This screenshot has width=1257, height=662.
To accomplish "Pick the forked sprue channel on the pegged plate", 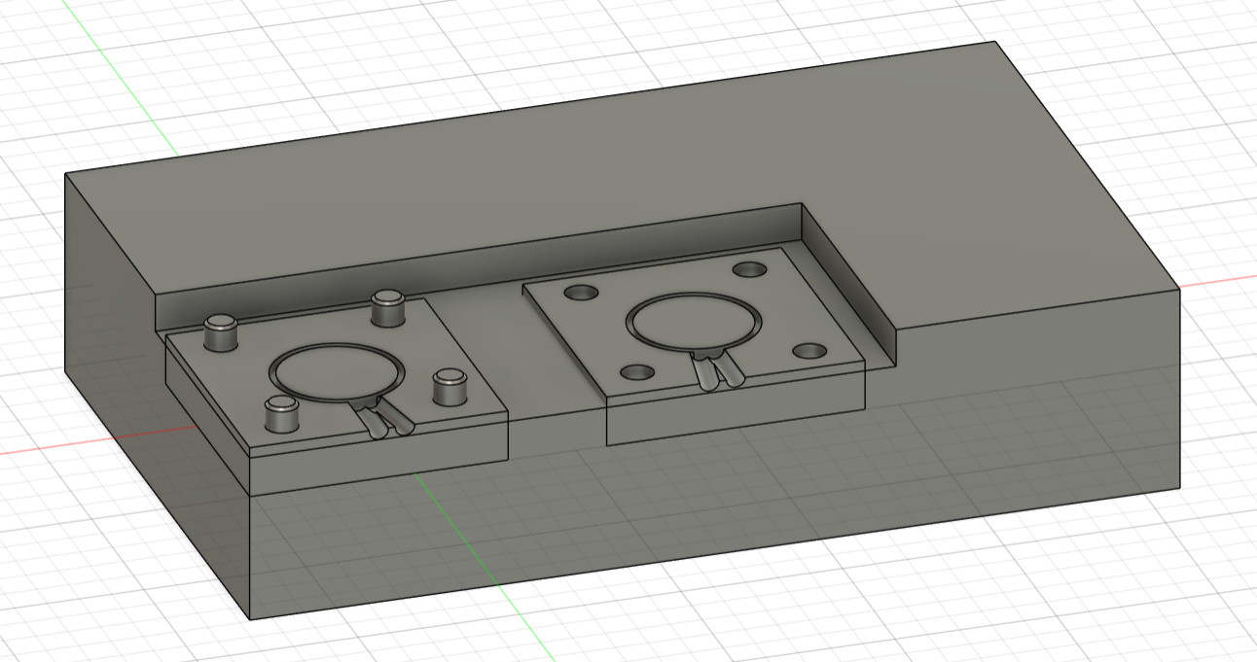I will pos(384,417).
